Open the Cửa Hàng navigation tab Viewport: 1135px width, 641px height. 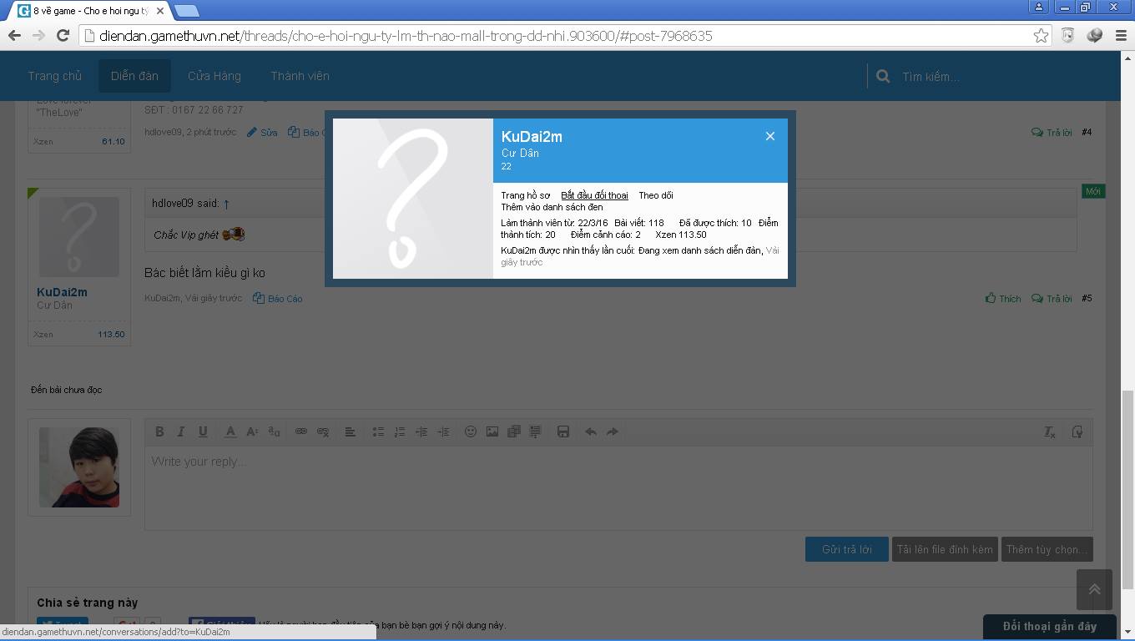[214, 76]
